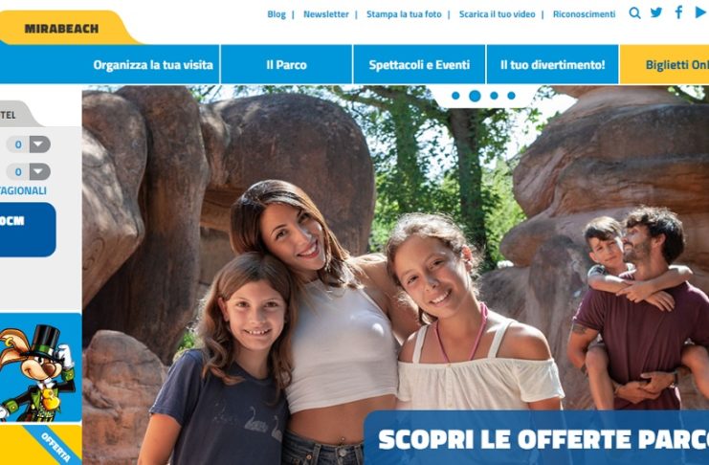Visit the Facebook page icon
709x465 pixels.
click(678, 12)
